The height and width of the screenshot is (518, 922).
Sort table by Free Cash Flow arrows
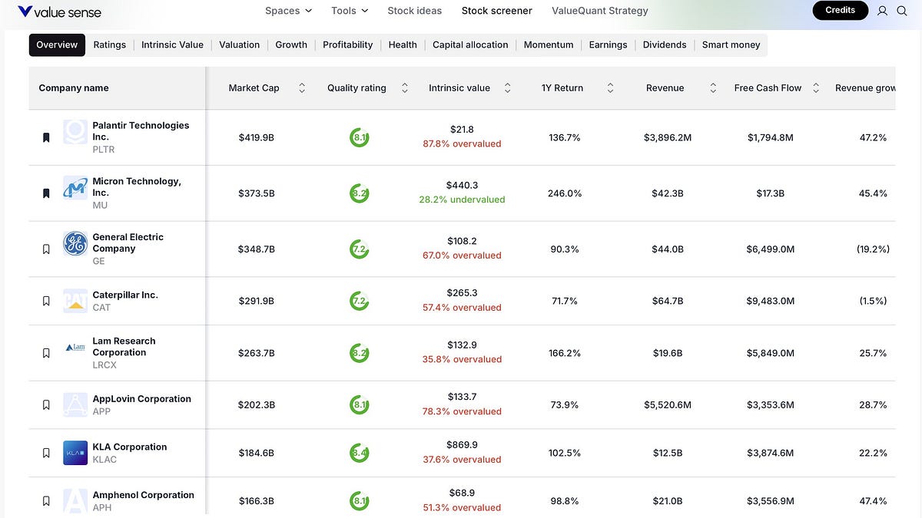pyautogui.click(x=816, y=88)
